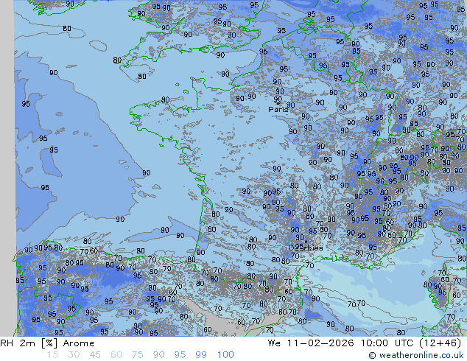The image size is (467, 361).
Task: Open the weatheronline.co.uk copyright link
Action: tap(416, 355)
